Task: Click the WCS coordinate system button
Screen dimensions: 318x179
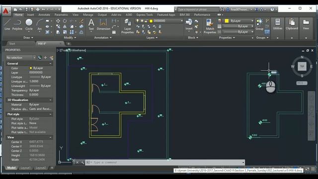Action: pyautogui.click(x=302, y=83)
